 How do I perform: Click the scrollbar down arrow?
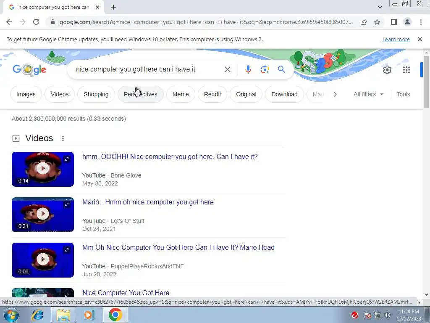tap(426, 295)
